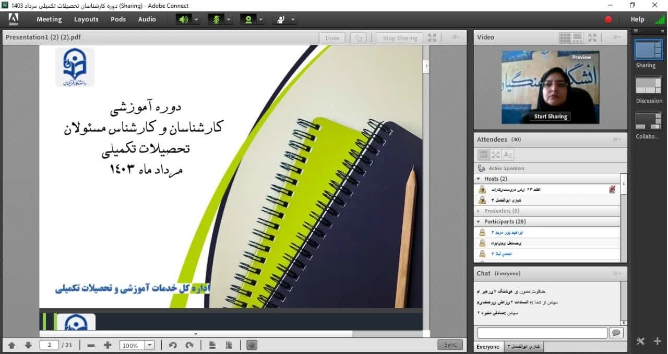Open the raise hand status dropdown arrow

[x=293, y=19]
